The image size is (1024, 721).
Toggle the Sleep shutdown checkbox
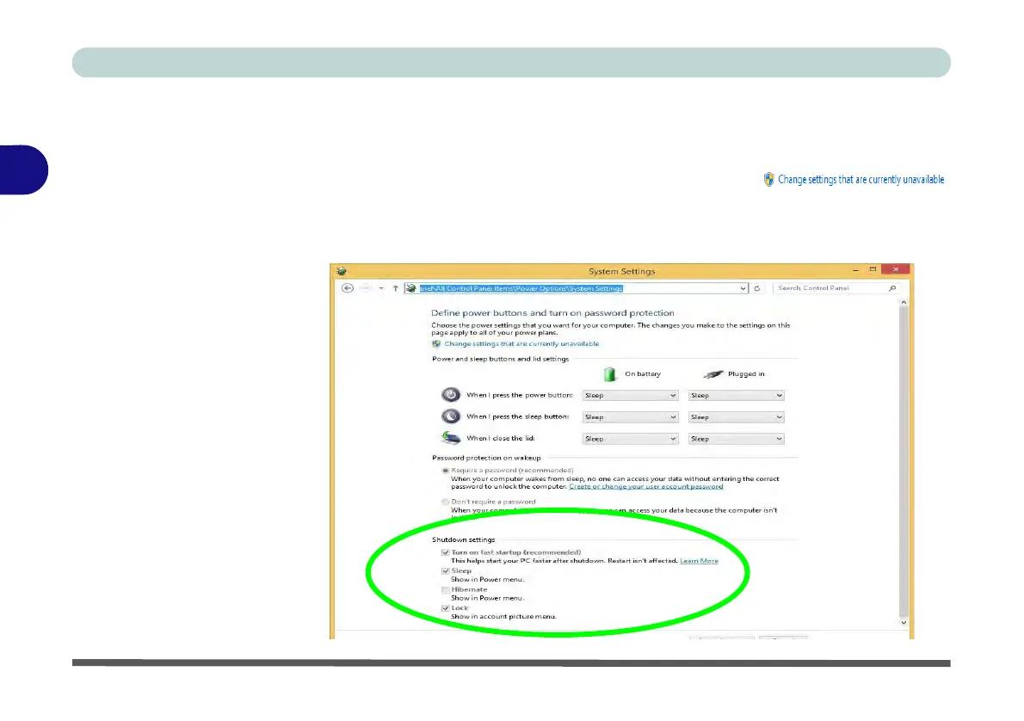pyautogui.click(x=446, y=570)
